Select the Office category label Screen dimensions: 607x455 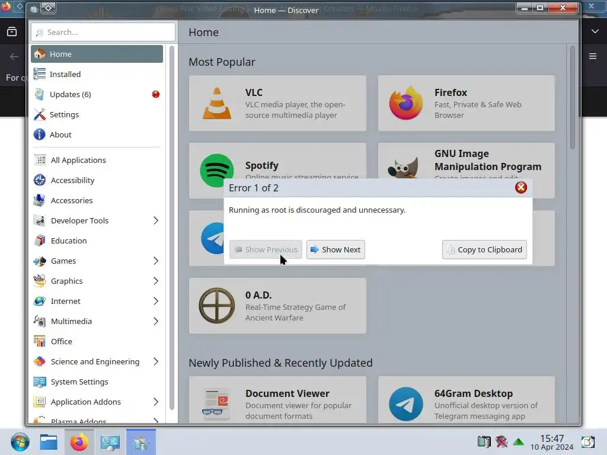click(x=61, y=341)
